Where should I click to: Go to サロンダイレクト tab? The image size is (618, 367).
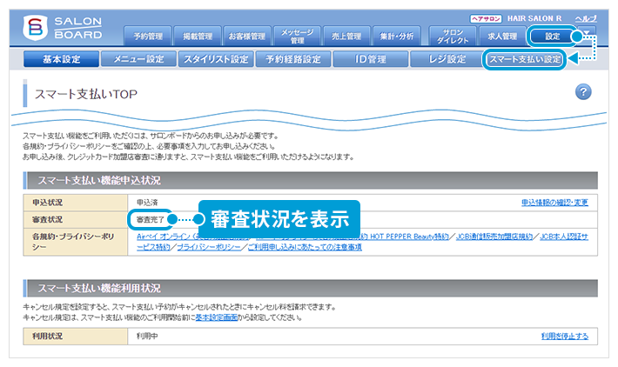453,36
